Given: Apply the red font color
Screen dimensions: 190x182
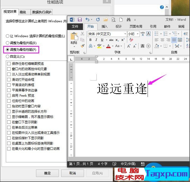Looking at the screenshot, I should tap(108, 46).
